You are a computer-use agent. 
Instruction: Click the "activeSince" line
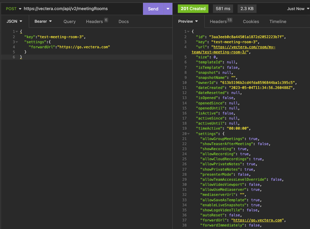coord(218,118)
